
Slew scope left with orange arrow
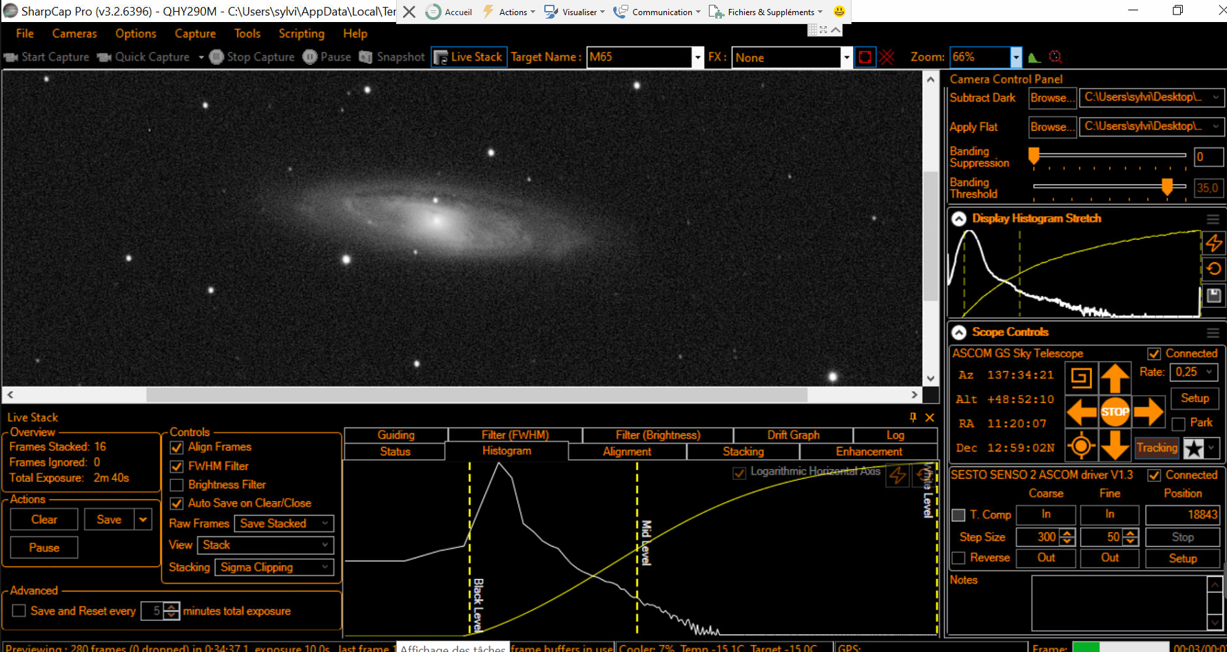point(1082,412)
